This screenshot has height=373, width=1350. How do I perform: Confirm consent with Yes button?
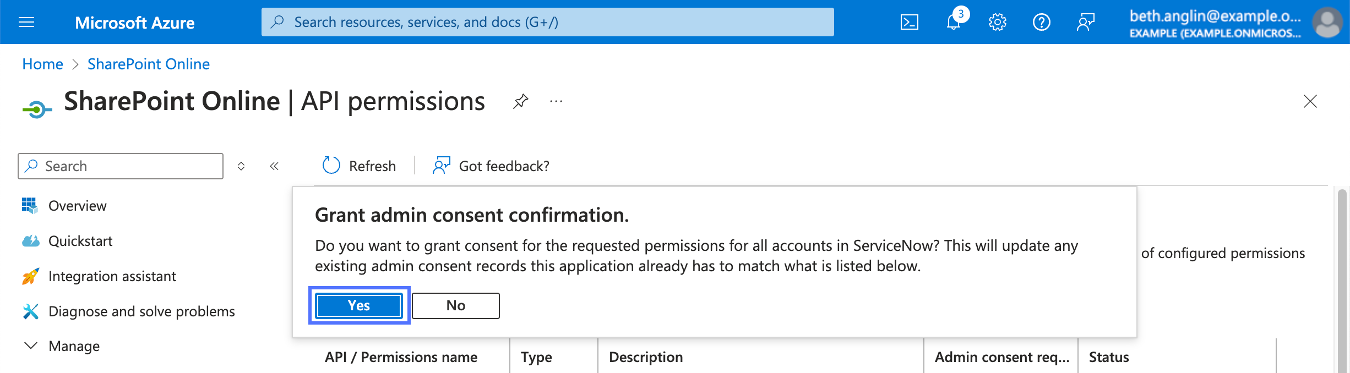(x=359, y=305)
